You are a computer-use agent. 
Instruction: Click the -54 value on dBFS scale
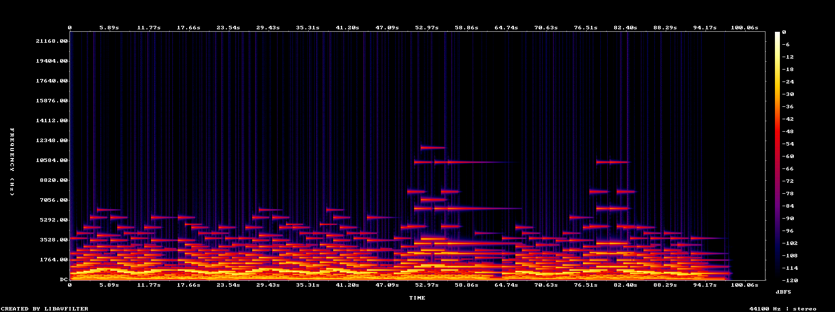787,144
